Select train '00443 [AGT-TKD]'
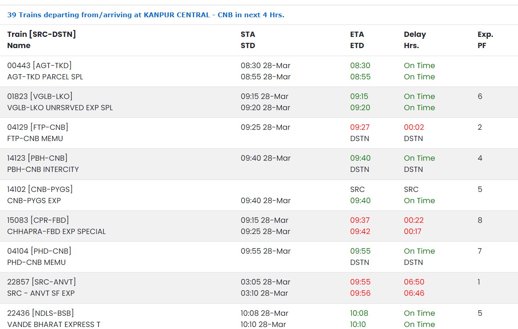518x329 pixels. point(39,66)
